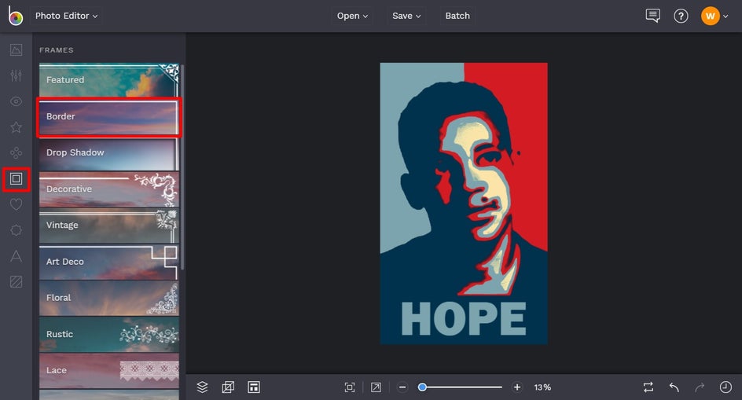Open the History clock icon
This screenshot has height=400, width=742.
pyautogui.click(x=725, y=387)
